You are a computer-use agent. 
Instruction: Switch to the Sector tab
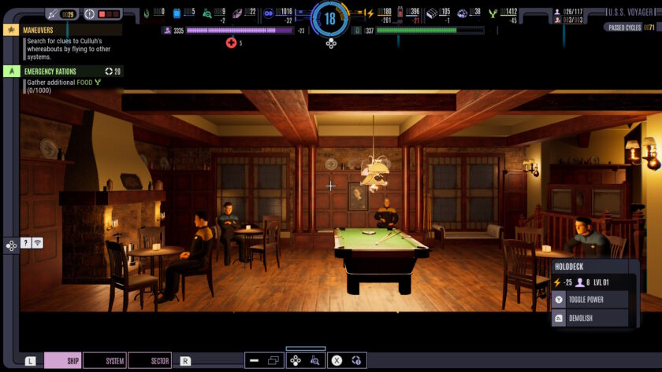tap(150, 361)
